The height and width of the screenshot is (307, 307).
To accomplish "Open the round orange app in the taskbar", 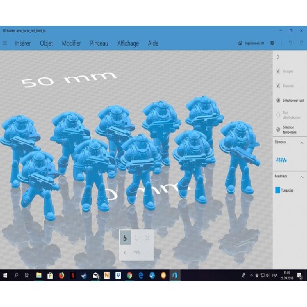I will [163, 276].
